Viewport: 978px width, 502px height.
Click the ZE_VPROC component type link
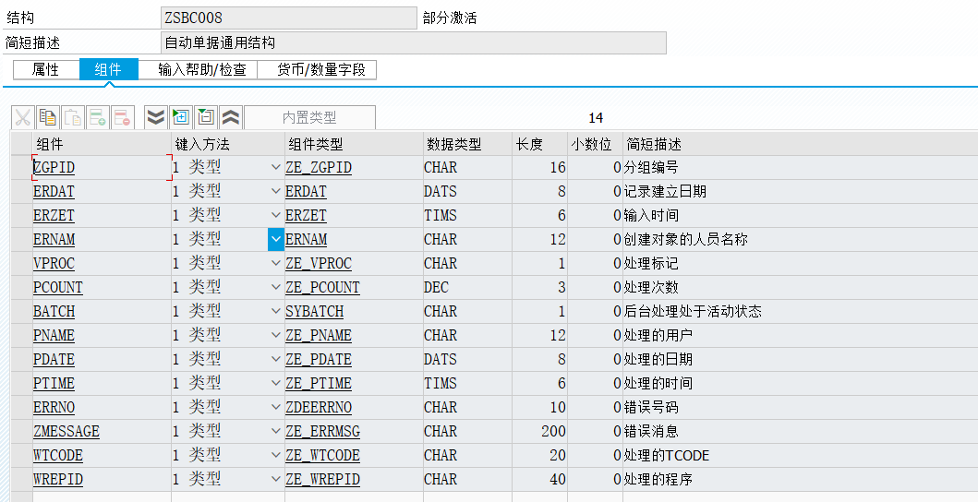pyautogui.click(x=319, y=264)
